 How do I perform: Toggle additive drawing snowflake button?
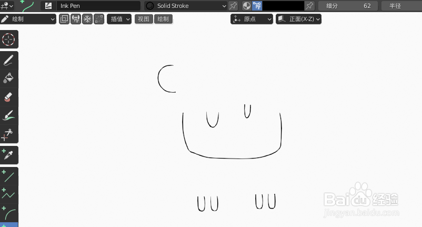coord(87,19)
